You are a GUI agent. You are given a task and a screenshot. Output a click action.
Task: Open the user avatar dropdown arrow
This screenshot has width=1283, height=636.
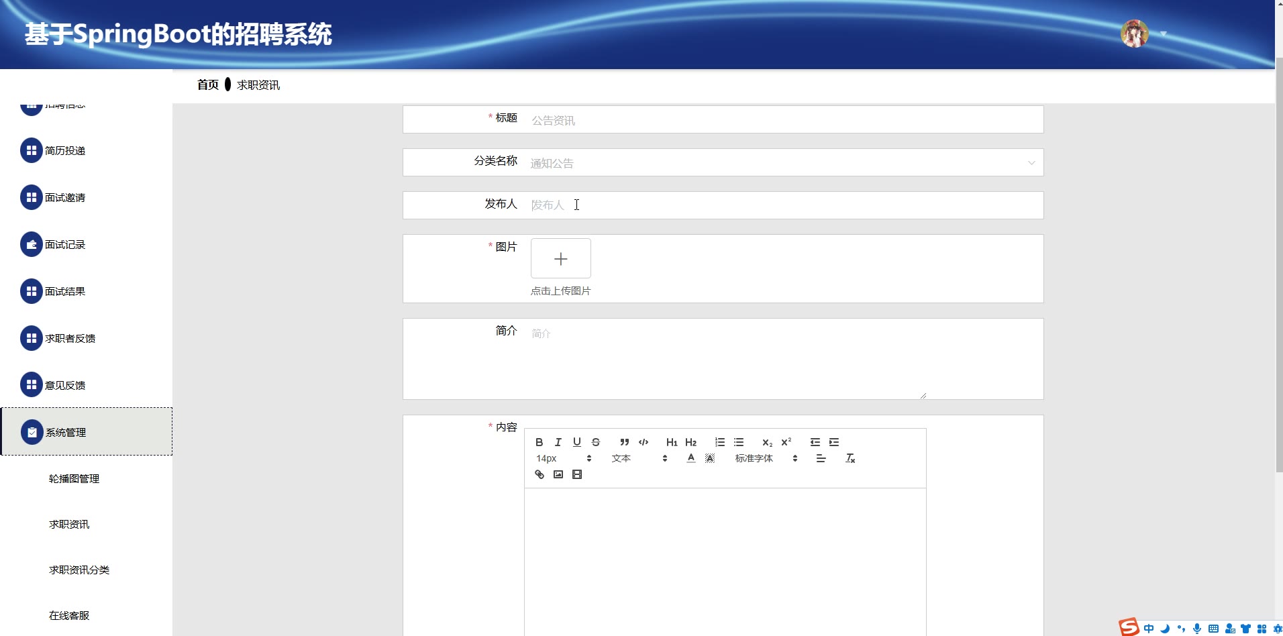[x=1164, y=34]
